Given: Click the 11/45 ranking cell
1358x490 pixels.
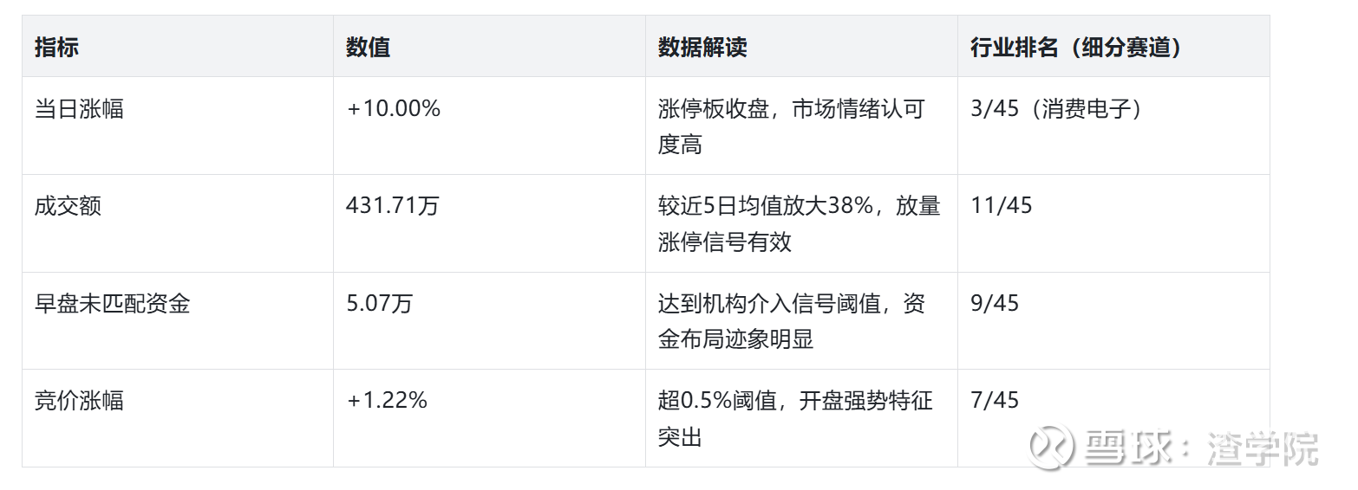Looking at the screenshot, I should pos(1001,206).
